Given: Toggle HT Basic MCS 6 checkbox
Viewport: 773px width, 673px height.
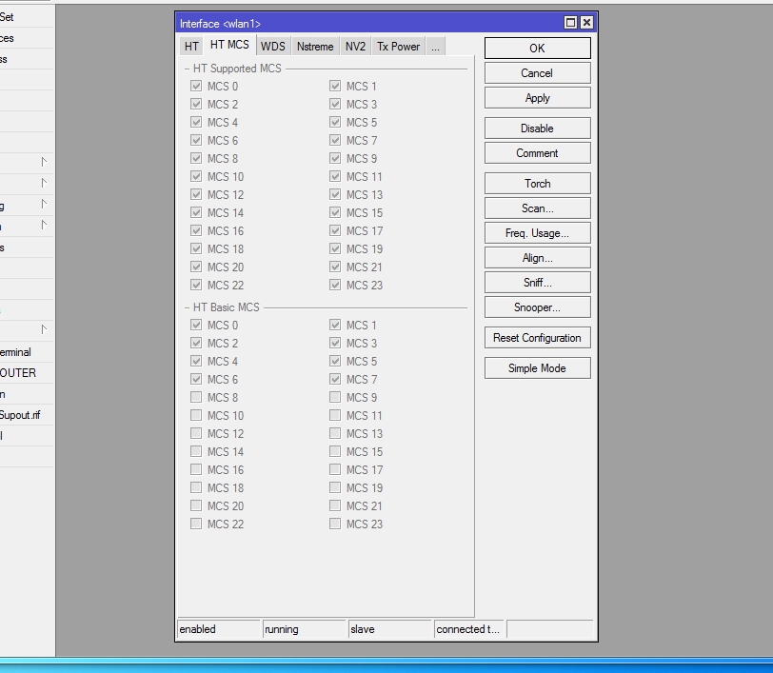Looking at the screenshot, I should 196,379.
